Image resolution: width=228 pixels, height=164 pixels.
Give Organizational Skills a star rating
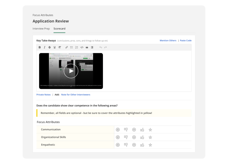click(150, 137)
